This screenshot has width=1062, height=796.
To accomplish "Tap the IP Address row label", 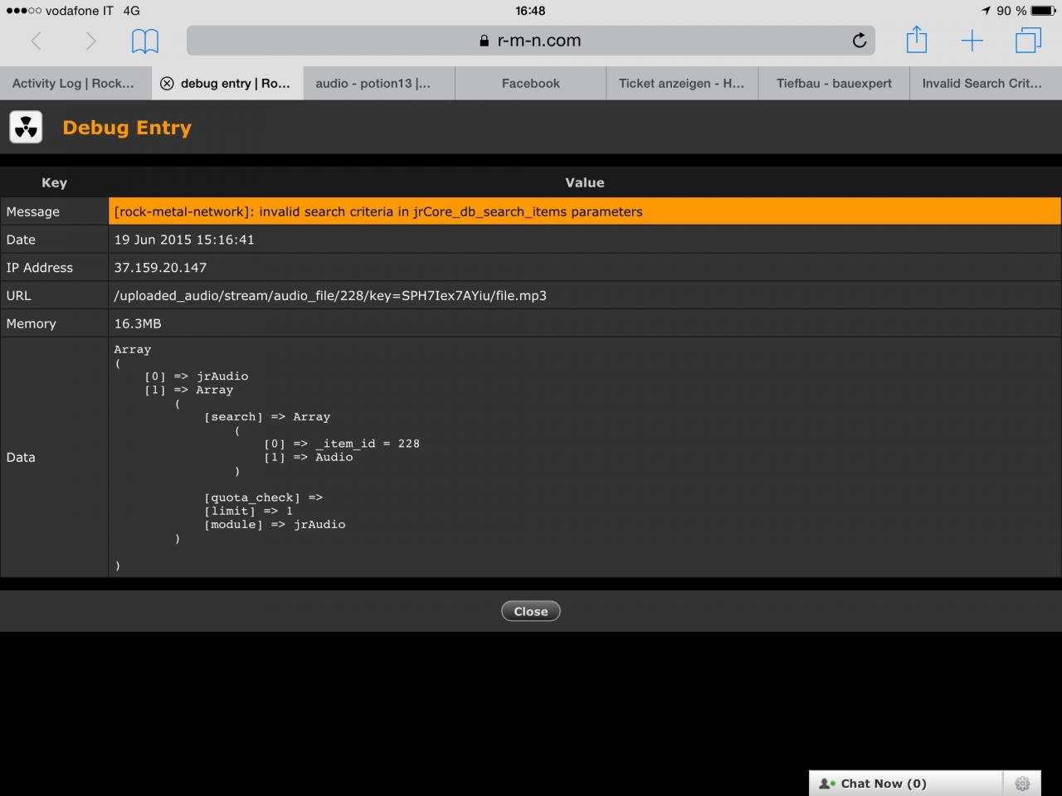I will [x=40, y=268].
